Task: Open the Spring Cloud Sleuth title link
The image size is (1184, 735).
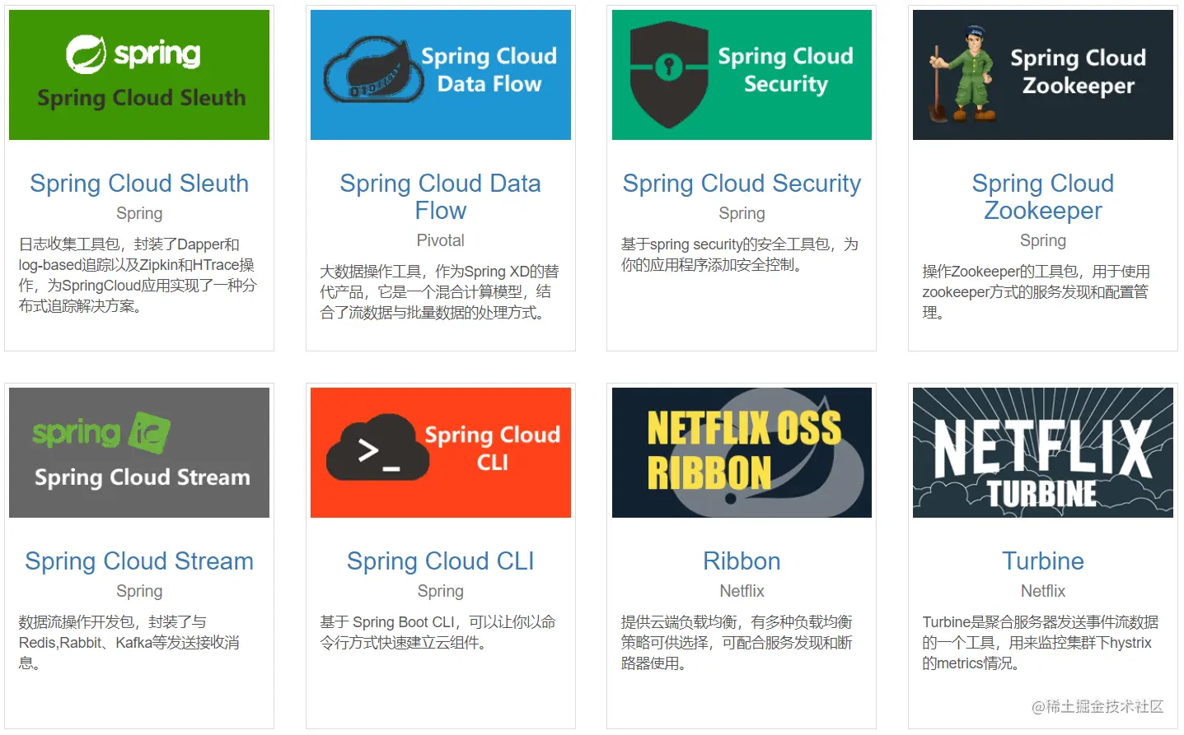Action: tap(139, 184)
